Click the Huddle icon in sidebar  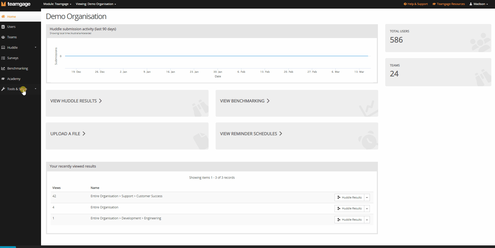(x=3, y=48)
